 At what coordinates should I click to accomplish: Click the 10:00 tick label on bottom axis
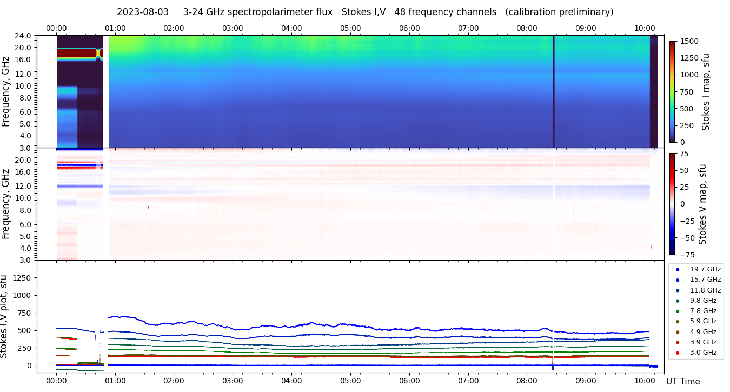pyautogui.click(x=645, y=380)
